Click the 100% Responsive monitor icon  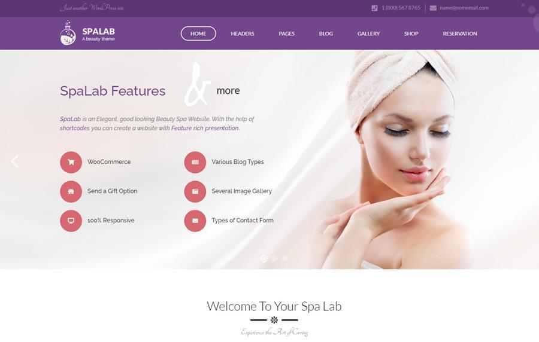pos(71,221)
